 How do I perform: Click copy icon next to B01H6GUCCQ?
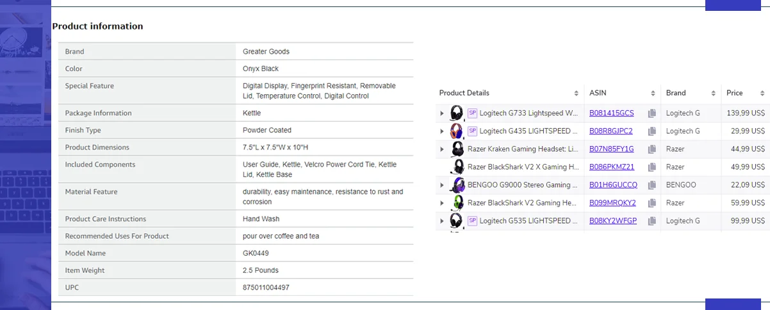(x=652, y=185)
